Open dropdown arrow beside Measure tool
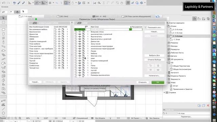Image resolution: width=217 pixels, height=122 pixels. [x=33, y=3]
